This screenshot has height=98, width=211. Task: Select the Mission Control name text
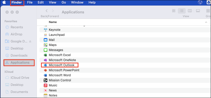[60, 80]
